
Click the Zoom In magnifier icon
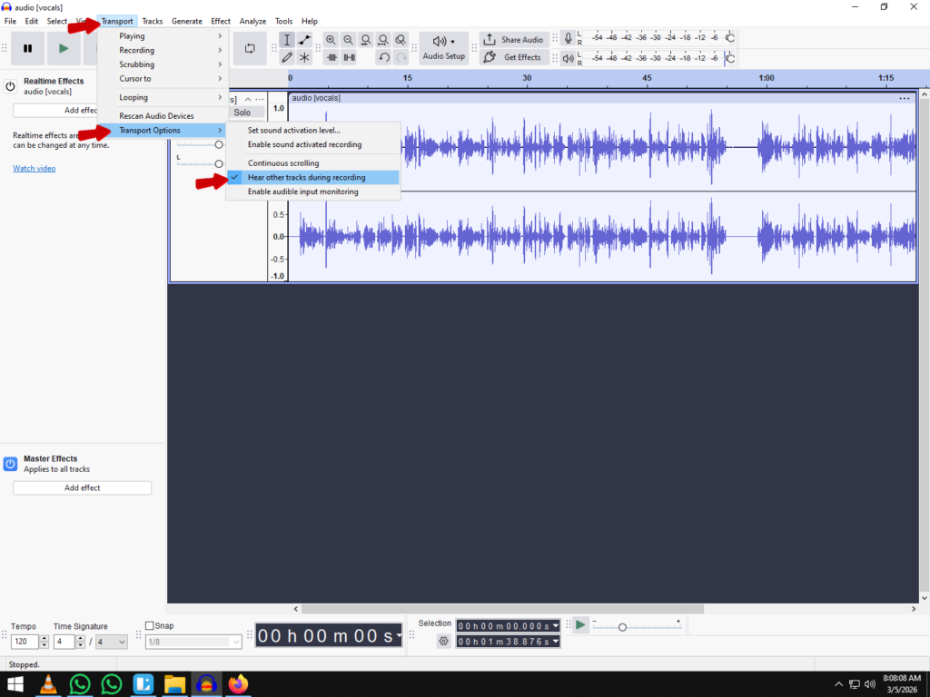(x=331, y=40)
